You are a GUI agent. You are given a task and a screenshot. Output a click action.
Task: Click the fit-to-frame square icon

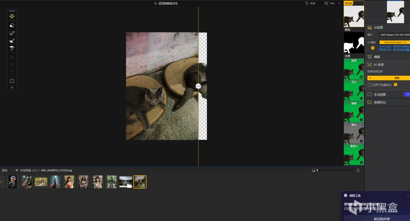pos(12,81)
